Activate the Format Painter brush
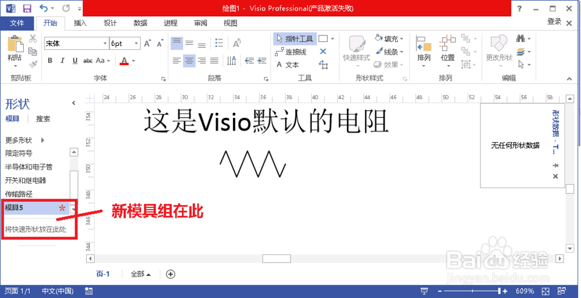This screenshot has width=581, height=298. coord(33,64)
